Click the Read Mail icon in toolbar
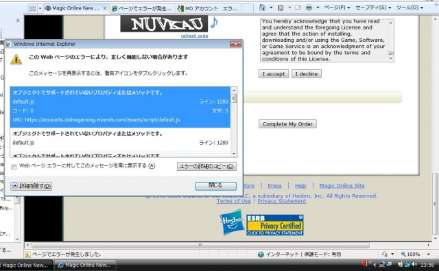The width and height of the screenshot is (439, 271). point(298,8)
